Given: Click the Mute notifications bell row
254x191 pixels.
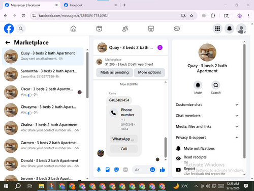Looking at the screenshot, I should [207, 148].
